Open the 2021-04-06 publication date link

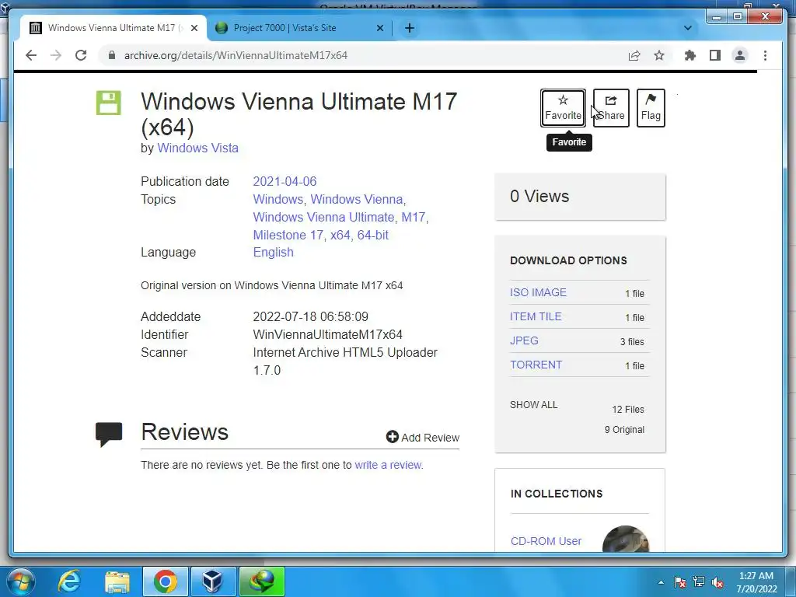(x=285, y=181)
